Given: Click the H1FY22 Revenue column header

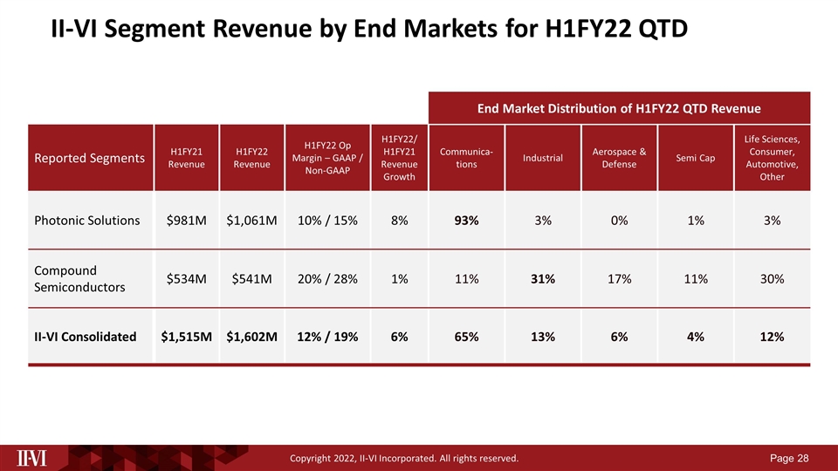Looking at the screenshot, I should click(x=251, y=158).
